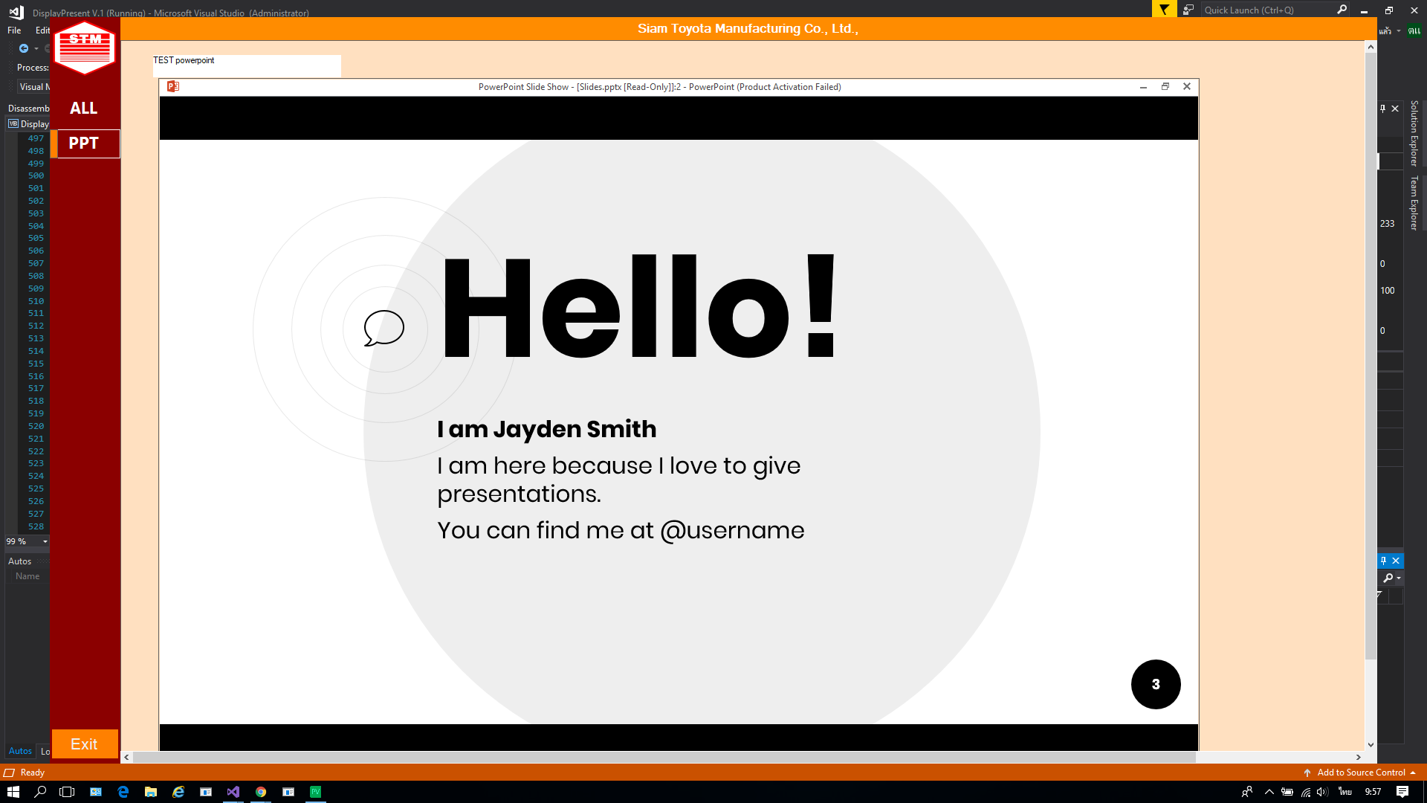1427x803 pixels.
Task: Toggle the pin on the upper right panel
Action: pyautogui.click(x=1382, y=109)
